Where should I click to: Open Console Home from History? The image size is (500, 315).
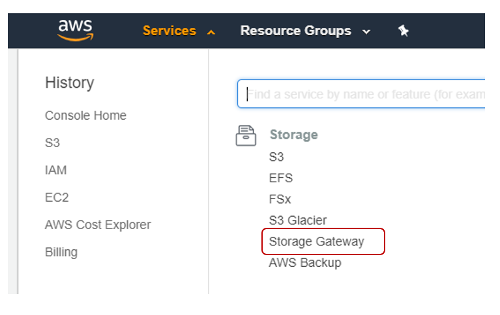85,116
